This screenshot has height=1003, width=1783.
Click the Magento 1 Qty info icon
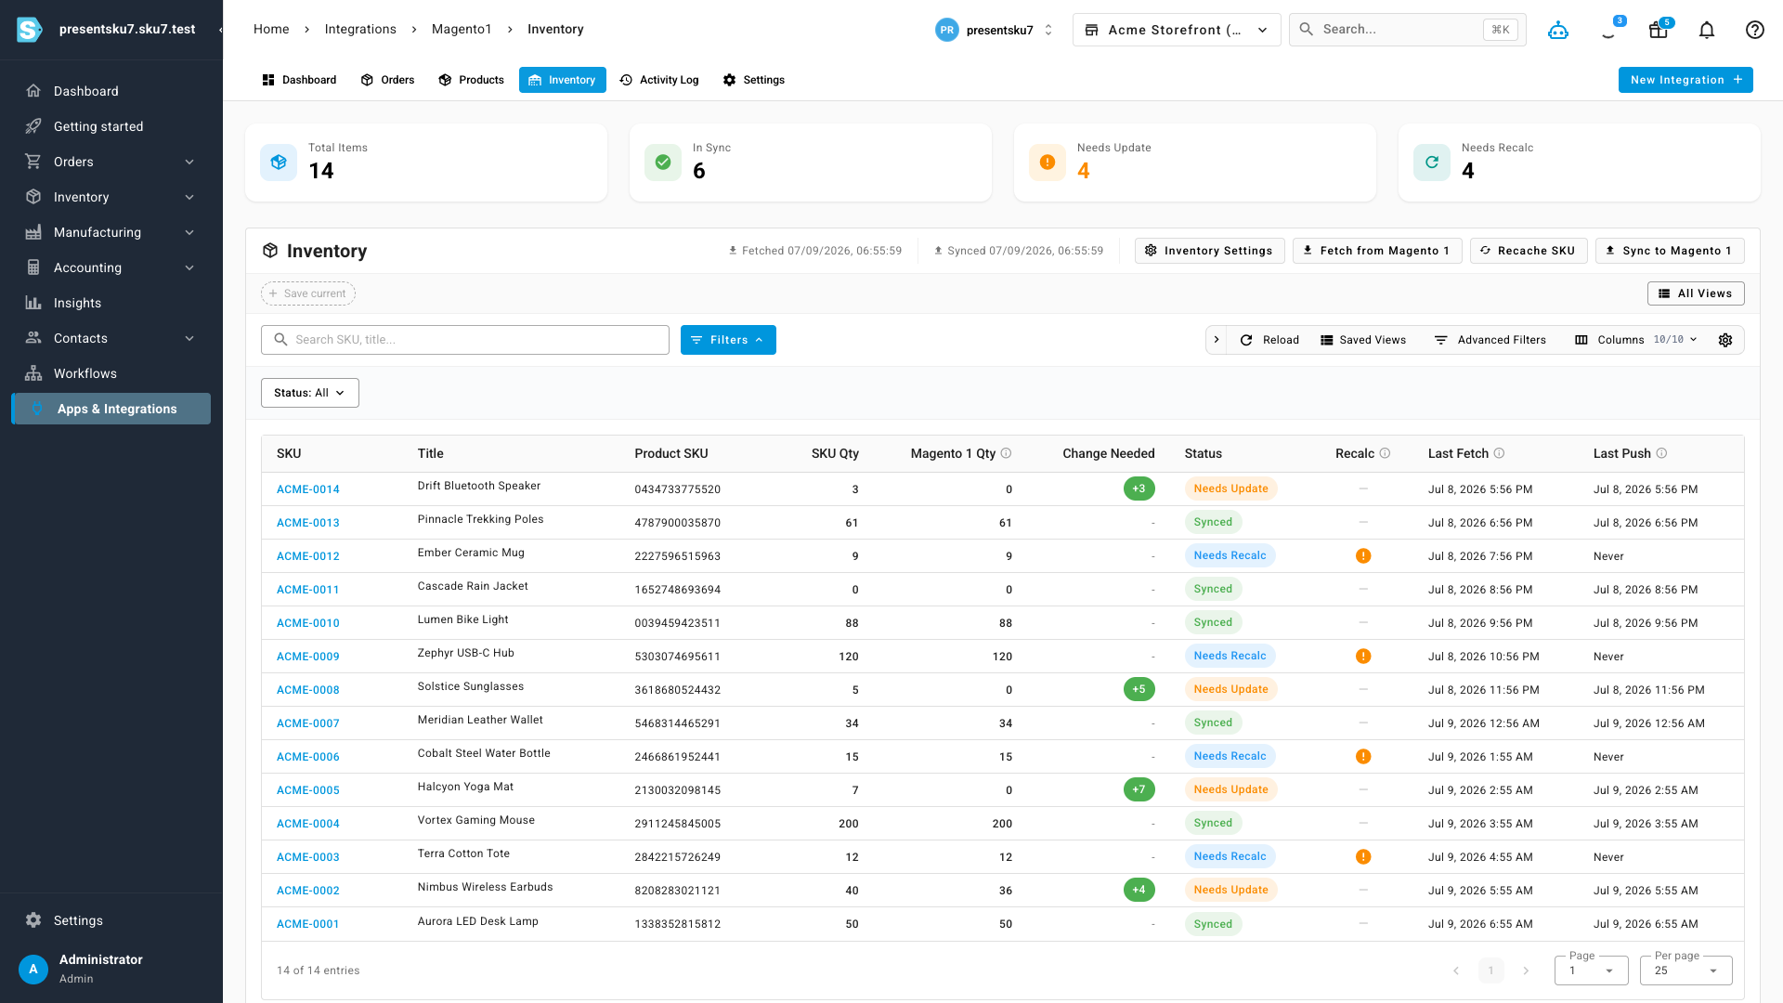(x=1006, y=453)
